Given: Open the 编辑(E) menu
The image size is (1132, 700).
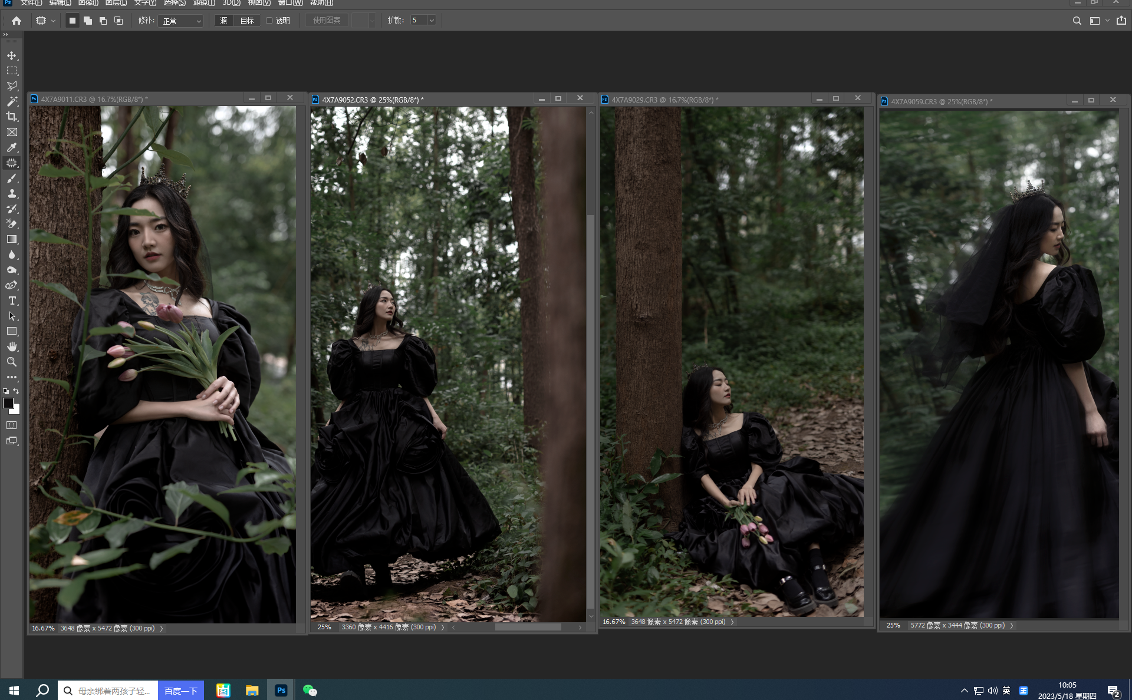Looking at the screenshot, I should click(x=60, y=3).
